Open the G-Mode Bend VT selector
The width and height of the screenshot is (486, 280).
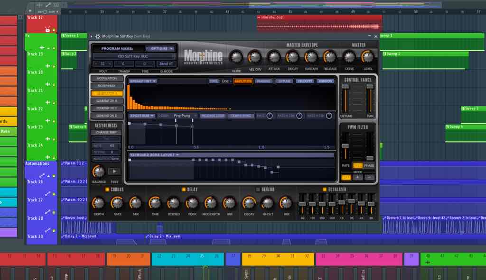(166, 64)
